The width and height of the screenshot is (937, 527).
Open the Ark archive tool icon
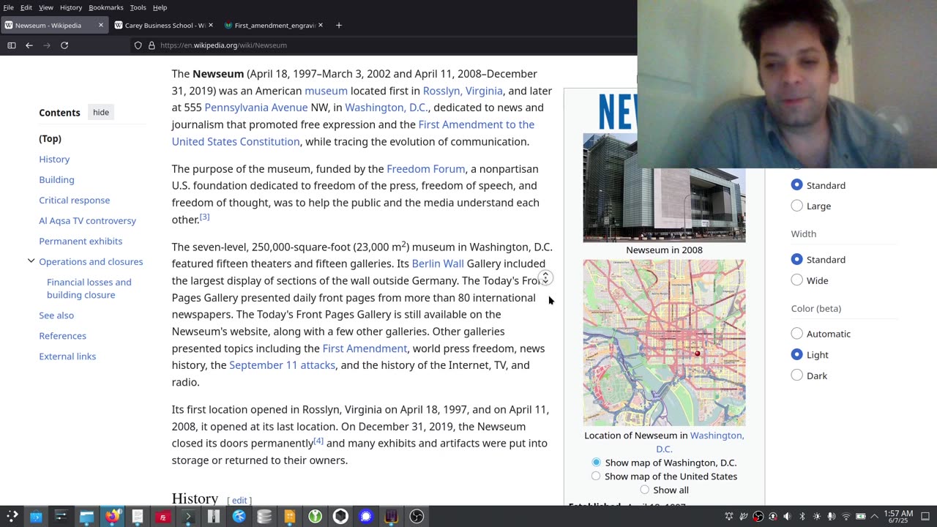pos(214,516)
